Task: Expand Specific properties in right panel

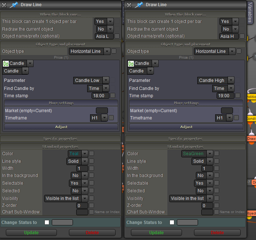Action: click(x=185, y=139)
